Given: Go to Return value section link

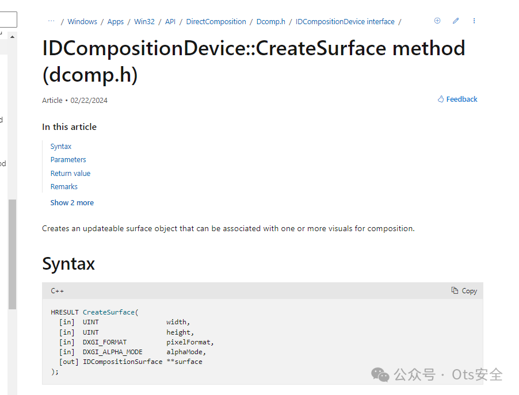Looking at the screenshot, I should (x=70, y=173).
